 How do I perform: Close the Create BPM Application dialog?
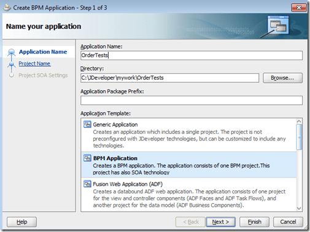[299, 7]
